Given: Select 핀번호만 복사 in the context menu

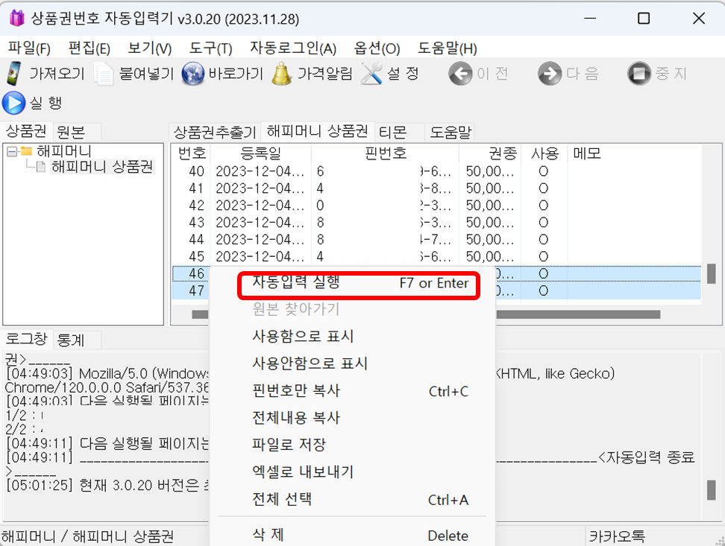Looking at the screenshot, I should (x=352, y=391).
